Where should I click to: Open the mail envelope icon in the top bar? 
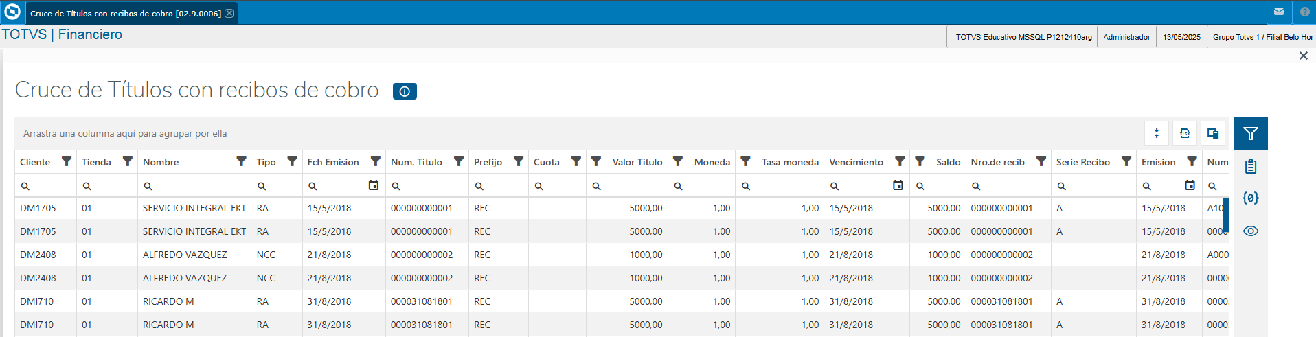pyautogui.click(x=1279, y=12)
